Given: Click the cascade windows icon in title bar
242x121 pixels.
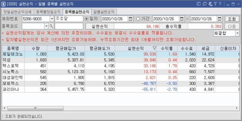Looking at the screenshot, I should 205,4.
